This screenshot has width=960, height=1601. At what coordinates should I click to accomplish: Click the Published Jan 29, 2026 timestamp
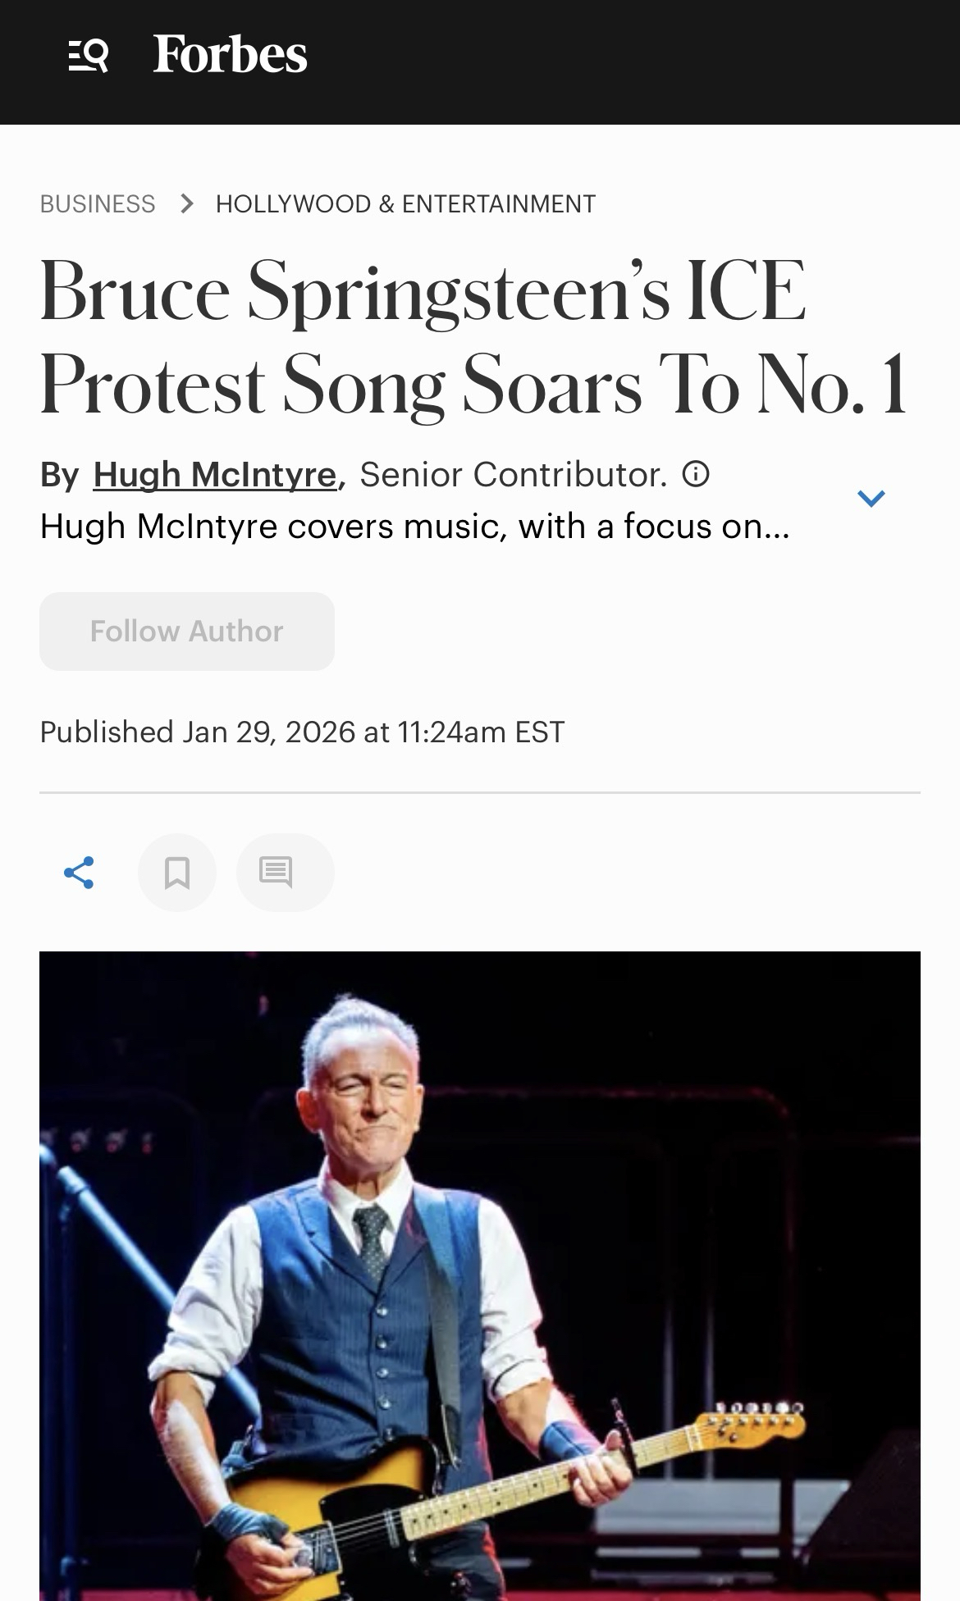click(x=302, y=732)
